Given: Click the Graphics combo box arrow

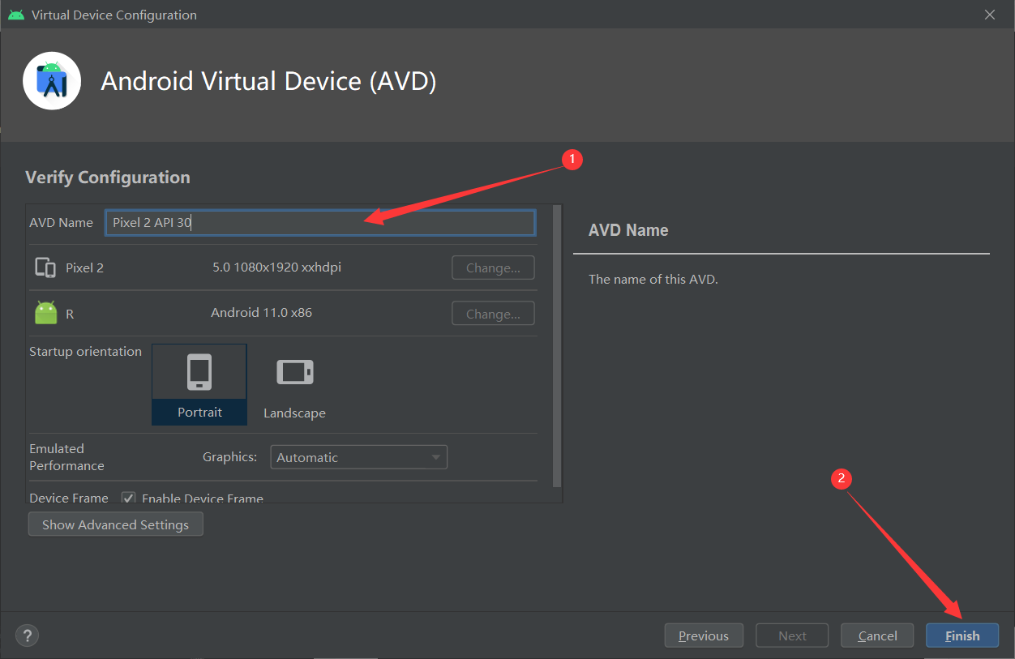Looking at the screenshot, I should 436,456.
